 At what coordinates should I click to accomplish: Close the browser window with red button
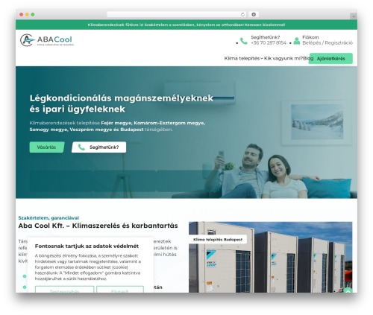tap(22, 15)
